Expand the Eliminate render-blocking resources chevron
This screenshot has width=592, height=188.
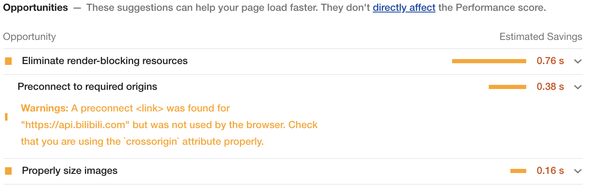577,61
